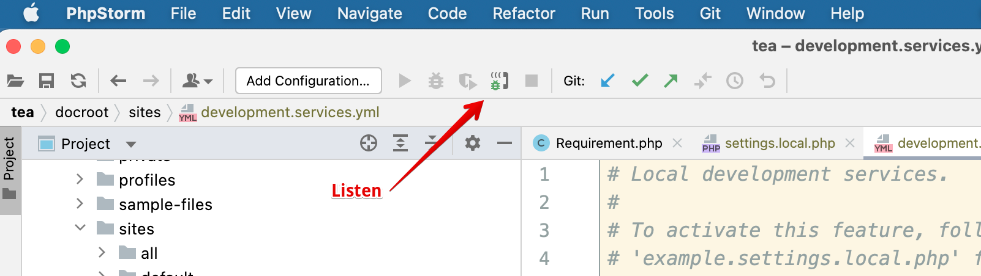
Task: Close the settings.local.php tab
Action: click(850, 143)
